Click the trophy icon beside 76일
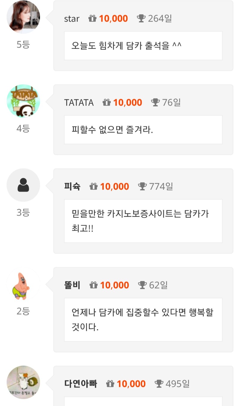 [x=155, y=103]
